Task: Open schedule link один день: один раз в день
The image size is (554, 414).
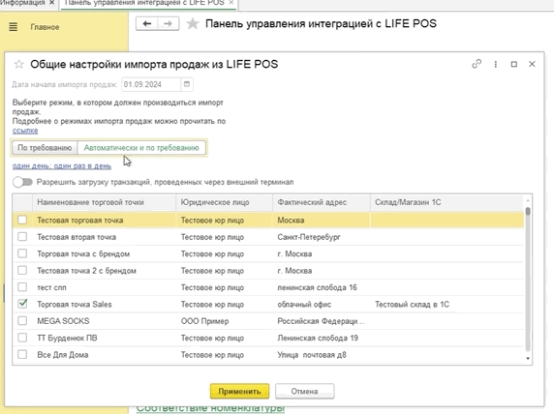Action: tap(62, 165)
